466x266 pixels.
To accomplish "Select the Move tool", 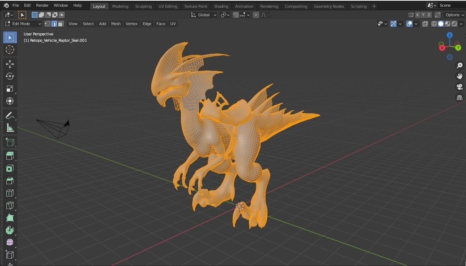I will point(10,64).
